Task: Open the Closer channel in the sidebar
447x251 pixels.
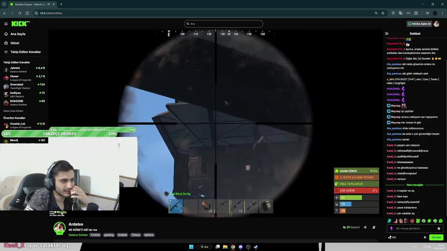Action: point(24,78)
